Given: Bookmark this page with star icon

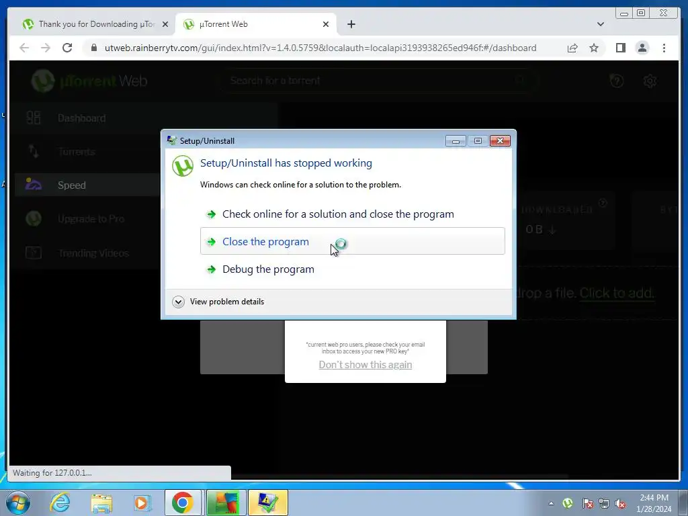Looking at the screenshot, I should (x=594, y=48).
